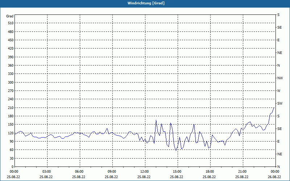
Task: Click the SW compass direction label
Action: [x=280, y=104]
